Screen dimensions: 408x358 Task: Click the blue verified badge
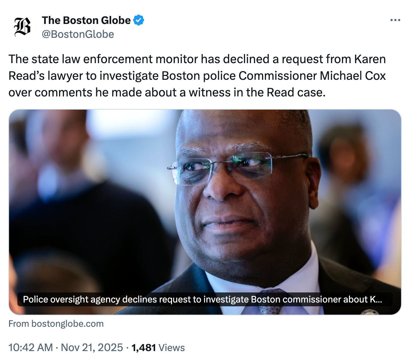point(139,21)
